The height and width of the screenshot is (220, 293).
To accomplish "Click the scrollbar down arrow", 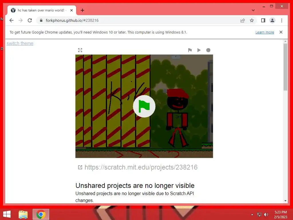I will [x=285, y=201].
